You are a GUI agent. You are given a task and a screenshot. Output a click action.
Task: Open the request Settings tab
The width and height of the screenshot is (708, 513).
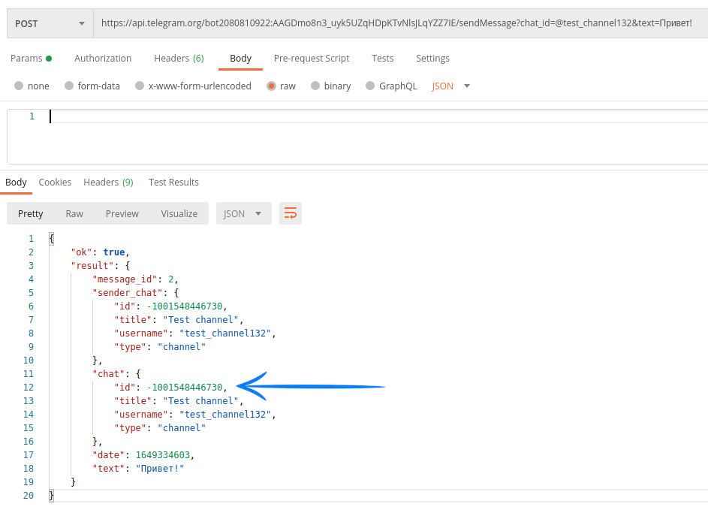(x=432, y=59)
